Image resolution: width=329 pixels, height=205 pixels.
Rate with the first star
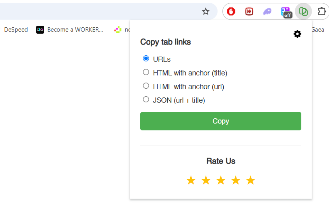point(191,180)
